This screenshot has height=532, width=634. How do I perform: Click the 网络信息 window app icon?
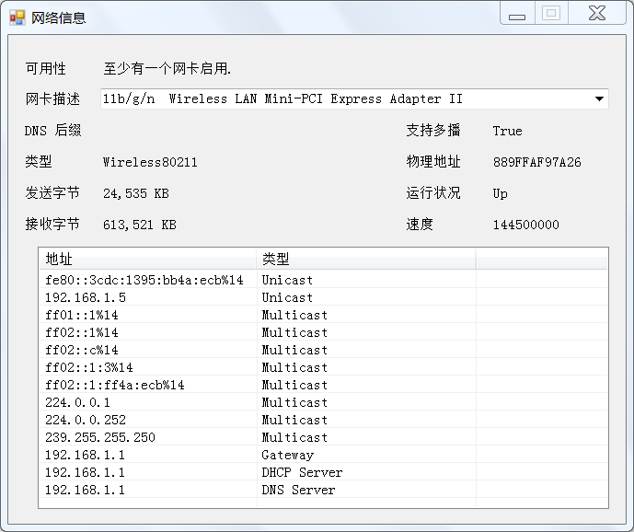[17, 17]
